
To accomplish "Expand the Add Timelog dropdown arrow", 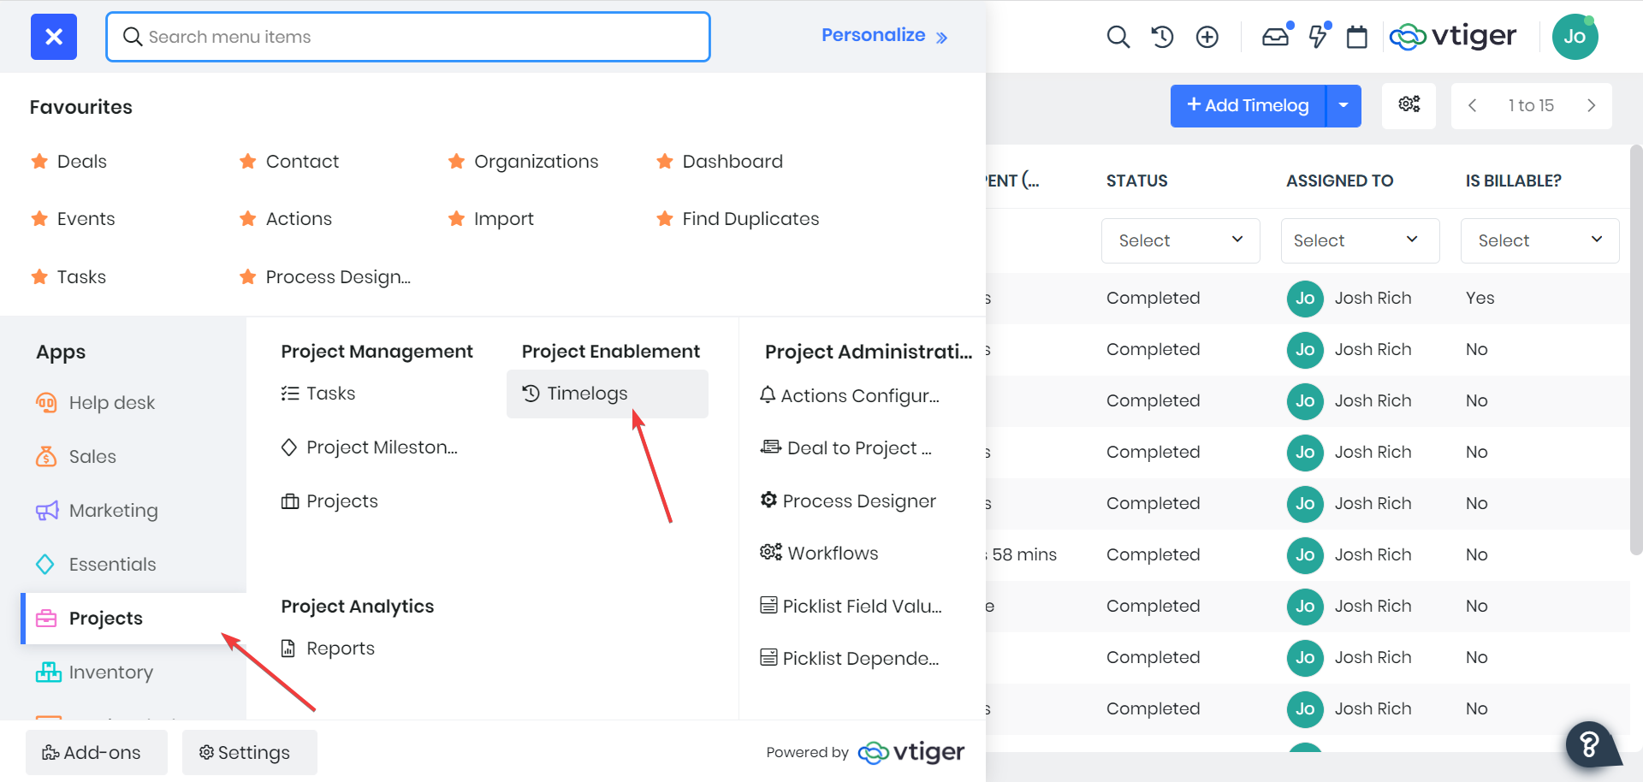I will click(1343, 105).
